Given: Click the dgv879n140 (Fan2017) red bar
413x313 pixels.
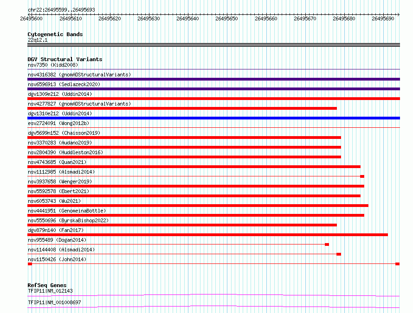Looking at the screenshot, I should click(207, 235).
